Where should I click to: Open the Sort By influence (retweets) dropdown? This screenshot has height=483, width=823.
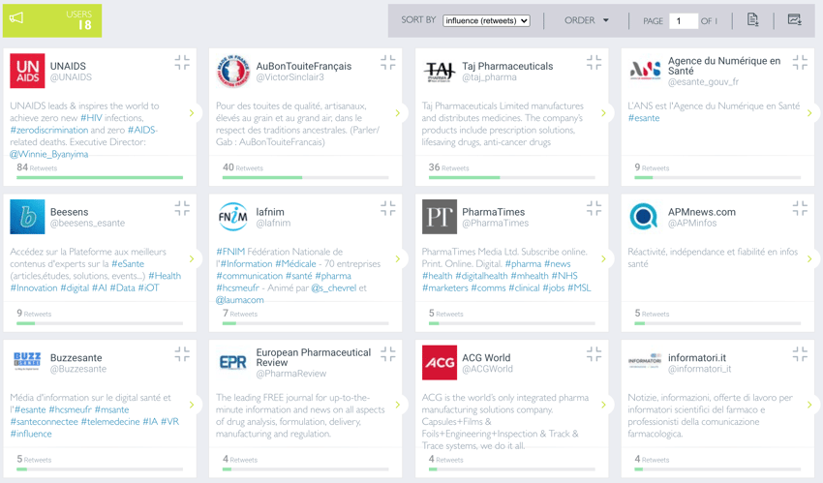pos(486,20)
